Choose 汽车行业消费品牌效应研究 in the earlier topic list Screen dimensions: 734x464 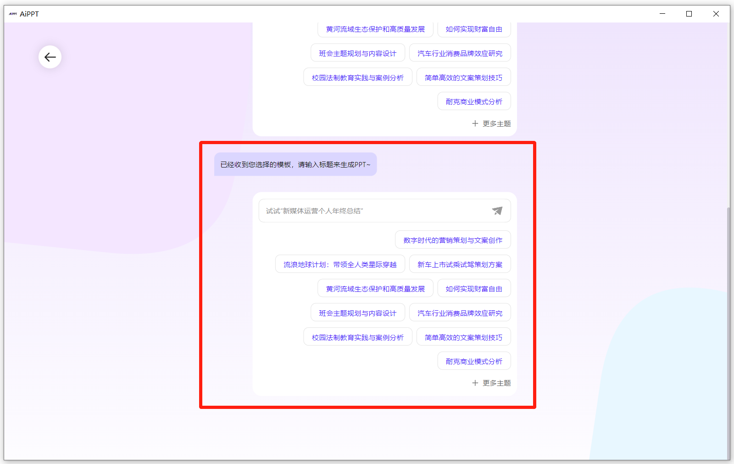pos(460,53)
